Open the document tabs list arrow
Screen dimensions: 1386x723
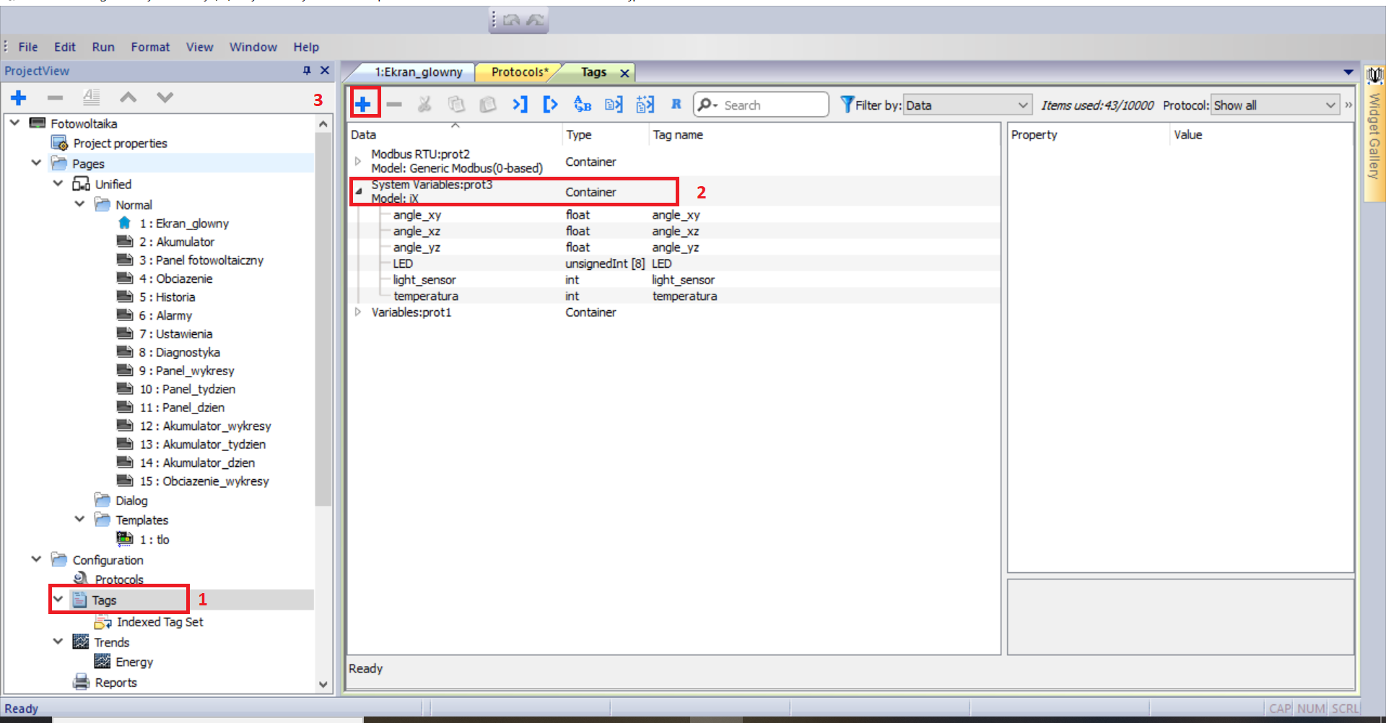1348,72
